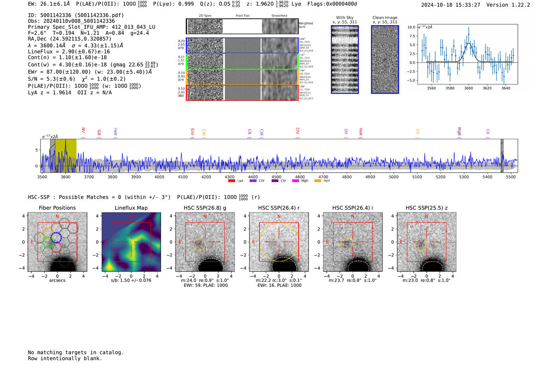The height and width of the screenshot is (380, 558).
Task: Click the yellow highlighted region in spectrum
Action: coord(66,156)
